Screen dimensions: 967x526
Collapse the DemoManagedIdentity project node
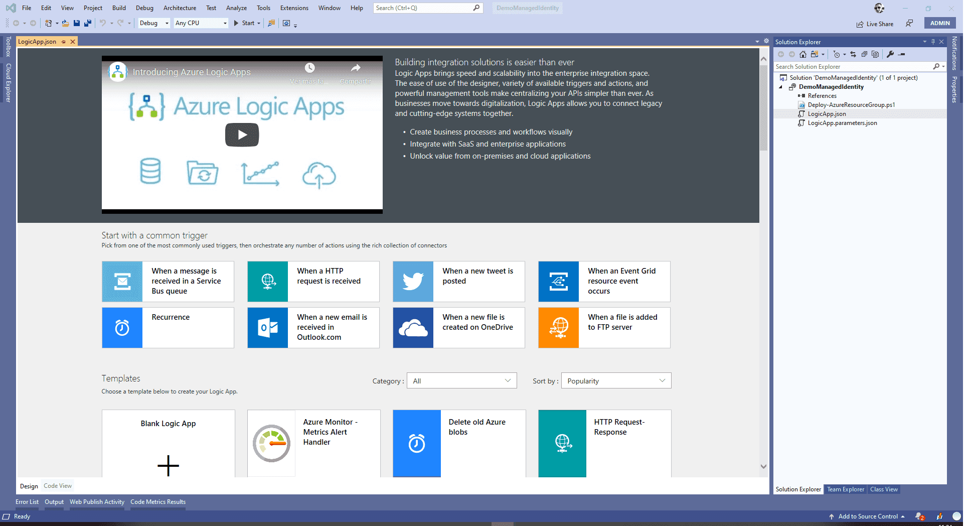coord(781,87)
